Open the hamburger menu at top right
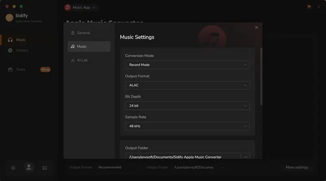This screenshot has height=181, width=326. (318, 7)
